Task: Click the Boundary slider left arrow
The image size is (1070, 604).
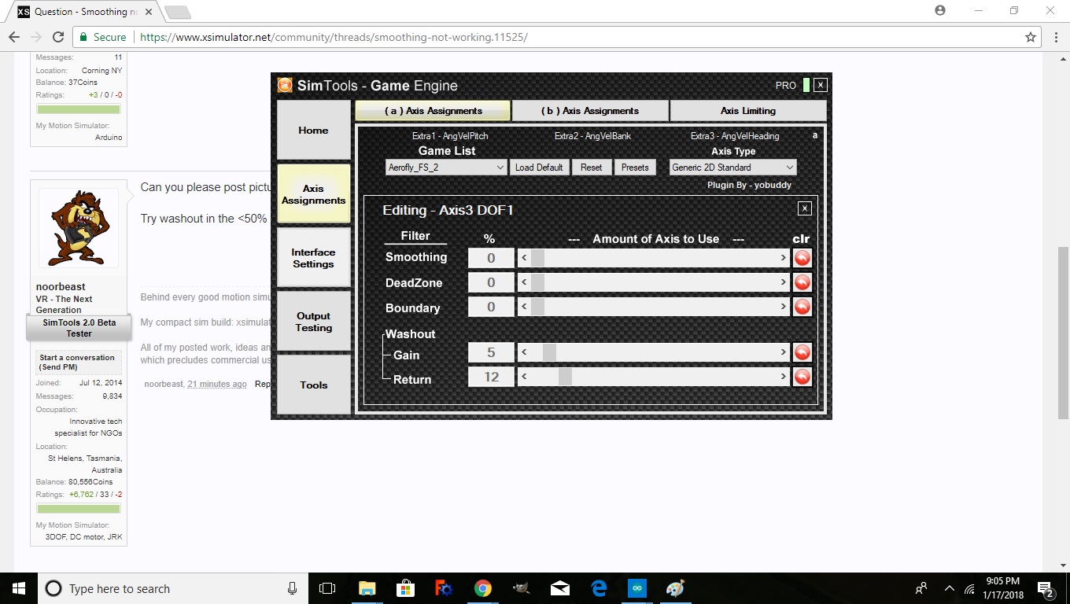Action: [524, 307]
